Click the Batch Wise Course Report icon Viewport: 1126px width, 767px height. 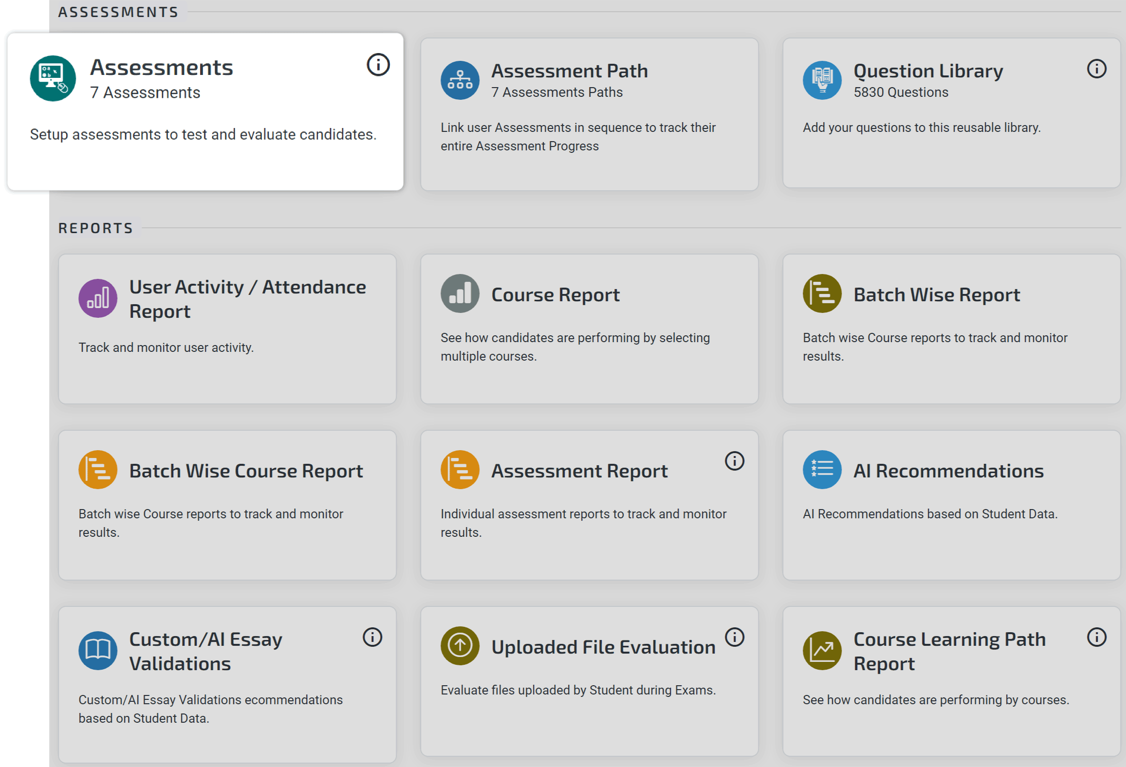(97, 469)
